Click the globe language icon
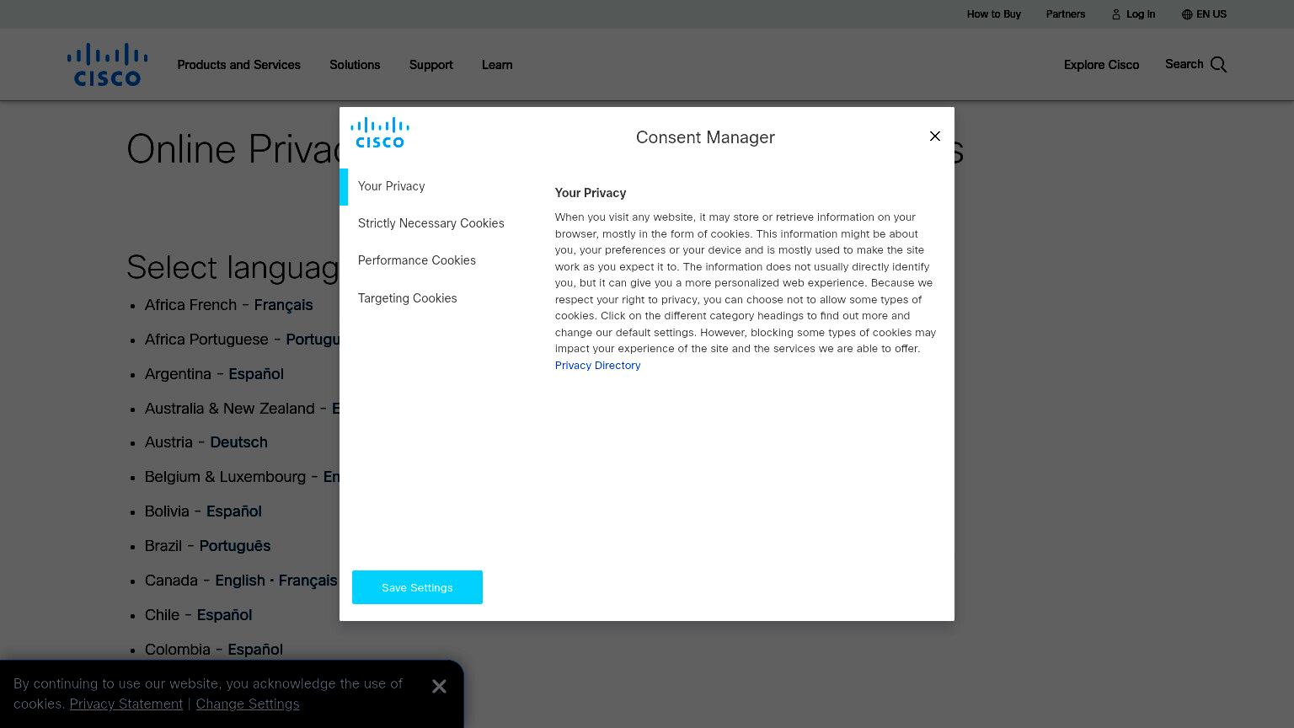 [x=1187, y=14]
